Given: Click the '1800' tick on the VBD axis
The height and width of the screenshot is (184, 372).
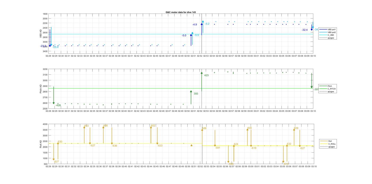Looking at the screenshot, I should click(x=45, y=14).
